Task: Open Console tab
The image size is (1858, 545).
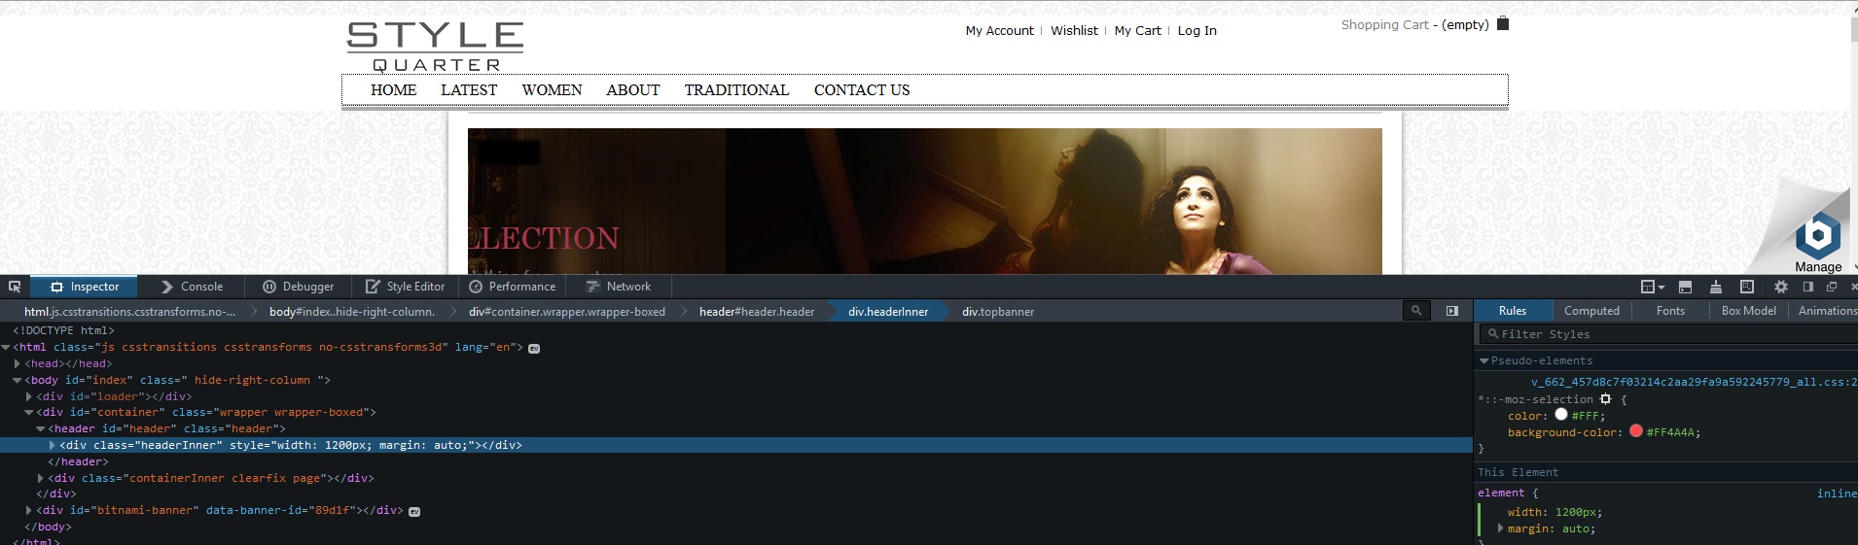Action: [x=192, y=287]
